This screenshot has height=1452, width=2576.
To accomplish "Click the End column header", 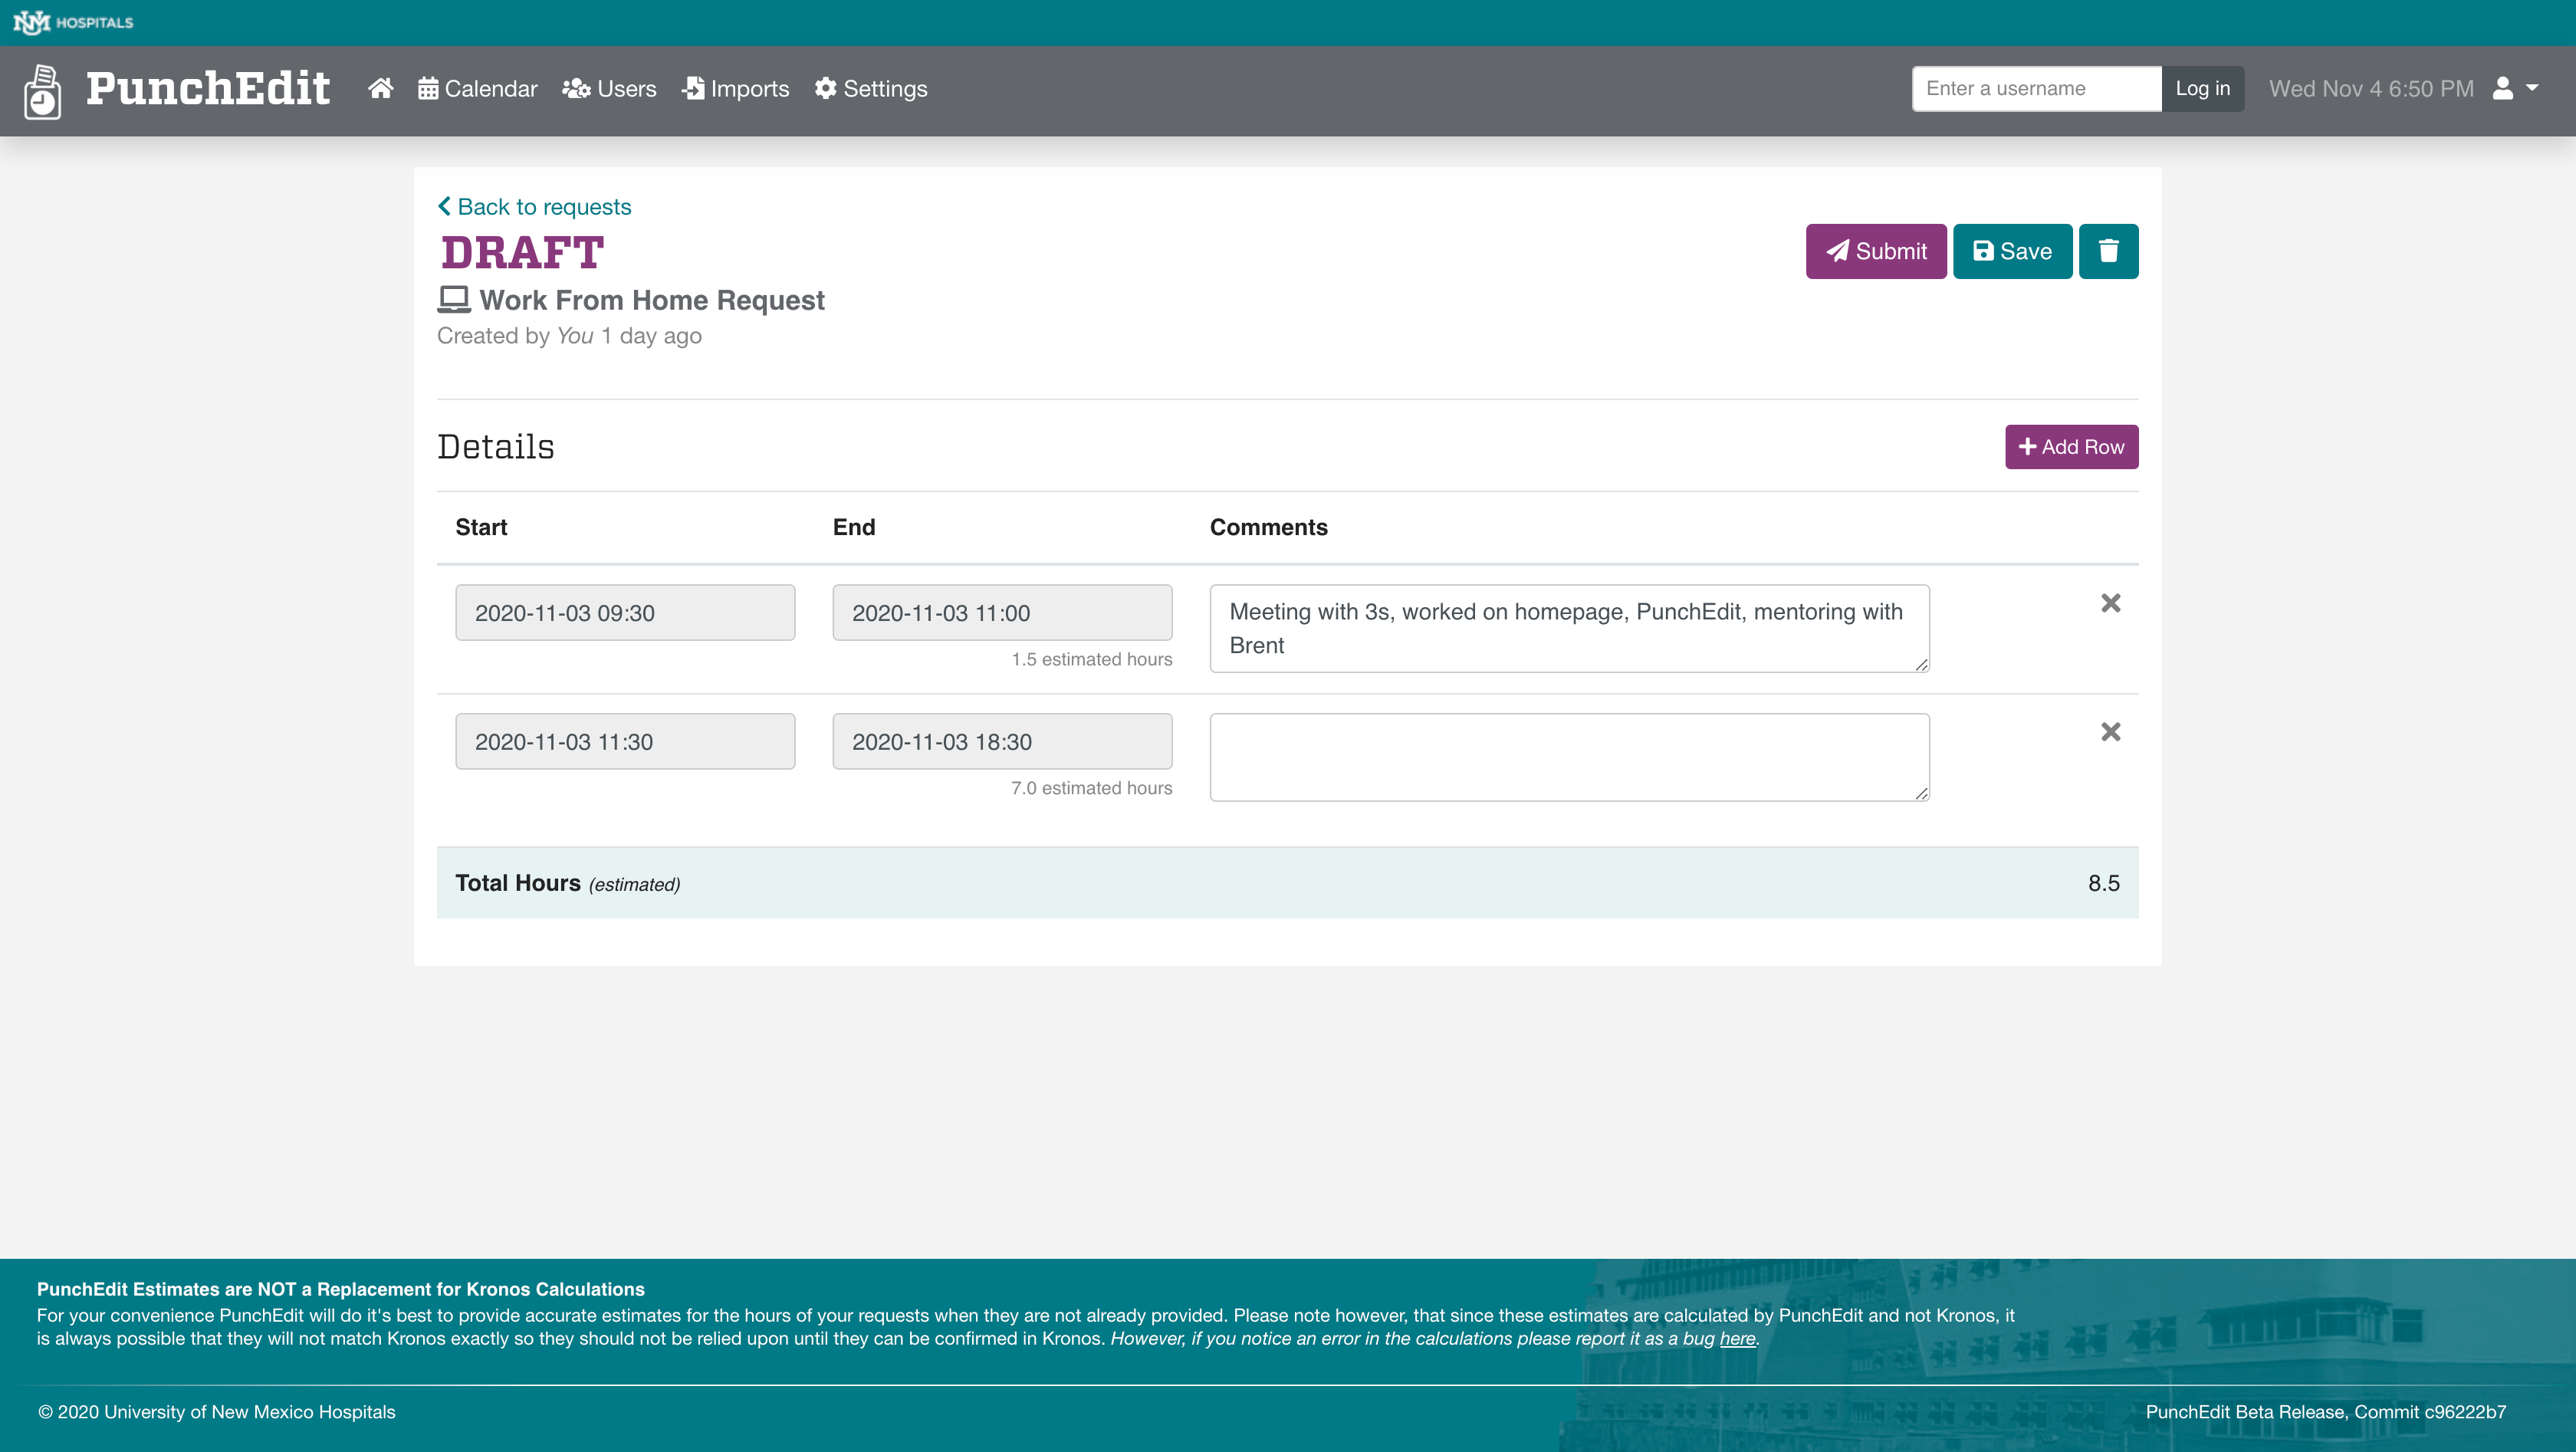I will pyautogui.click(x=853, y=527).
